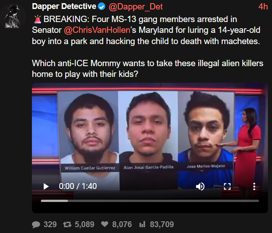The height and width of the screenshot is (233, 272).
Task: Click the 4h timestamp
Action: coord(263,7)
